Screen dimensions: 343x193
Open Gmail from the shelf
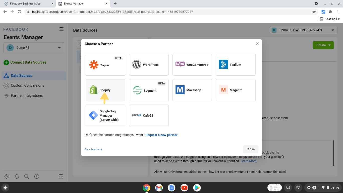coord(159,188)
